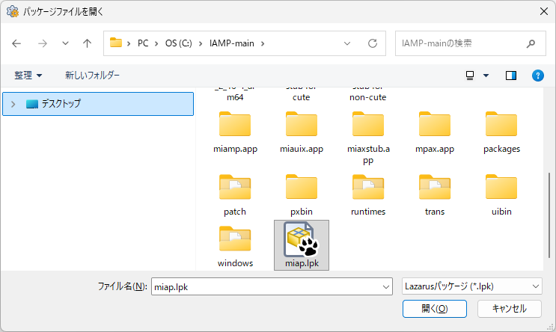556x332 pixels.
Task: Refresh the IAMP-main folder view
Action: [373, 43]
